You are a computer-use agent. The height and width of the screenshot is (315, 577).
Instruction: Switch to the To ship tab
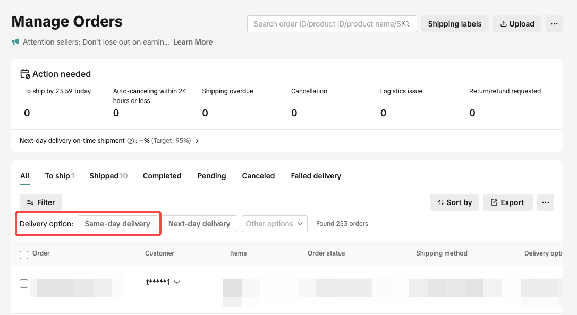tap(59, 176)
